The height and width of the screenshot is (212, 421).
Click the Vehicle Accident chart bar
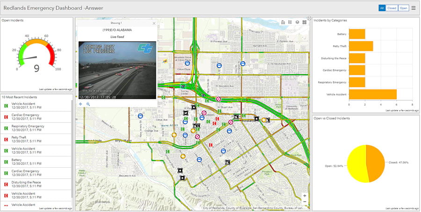(x=373, y=94)
